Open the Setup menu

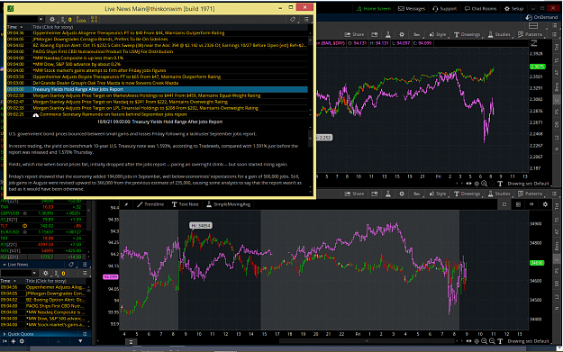pos(513,9)
